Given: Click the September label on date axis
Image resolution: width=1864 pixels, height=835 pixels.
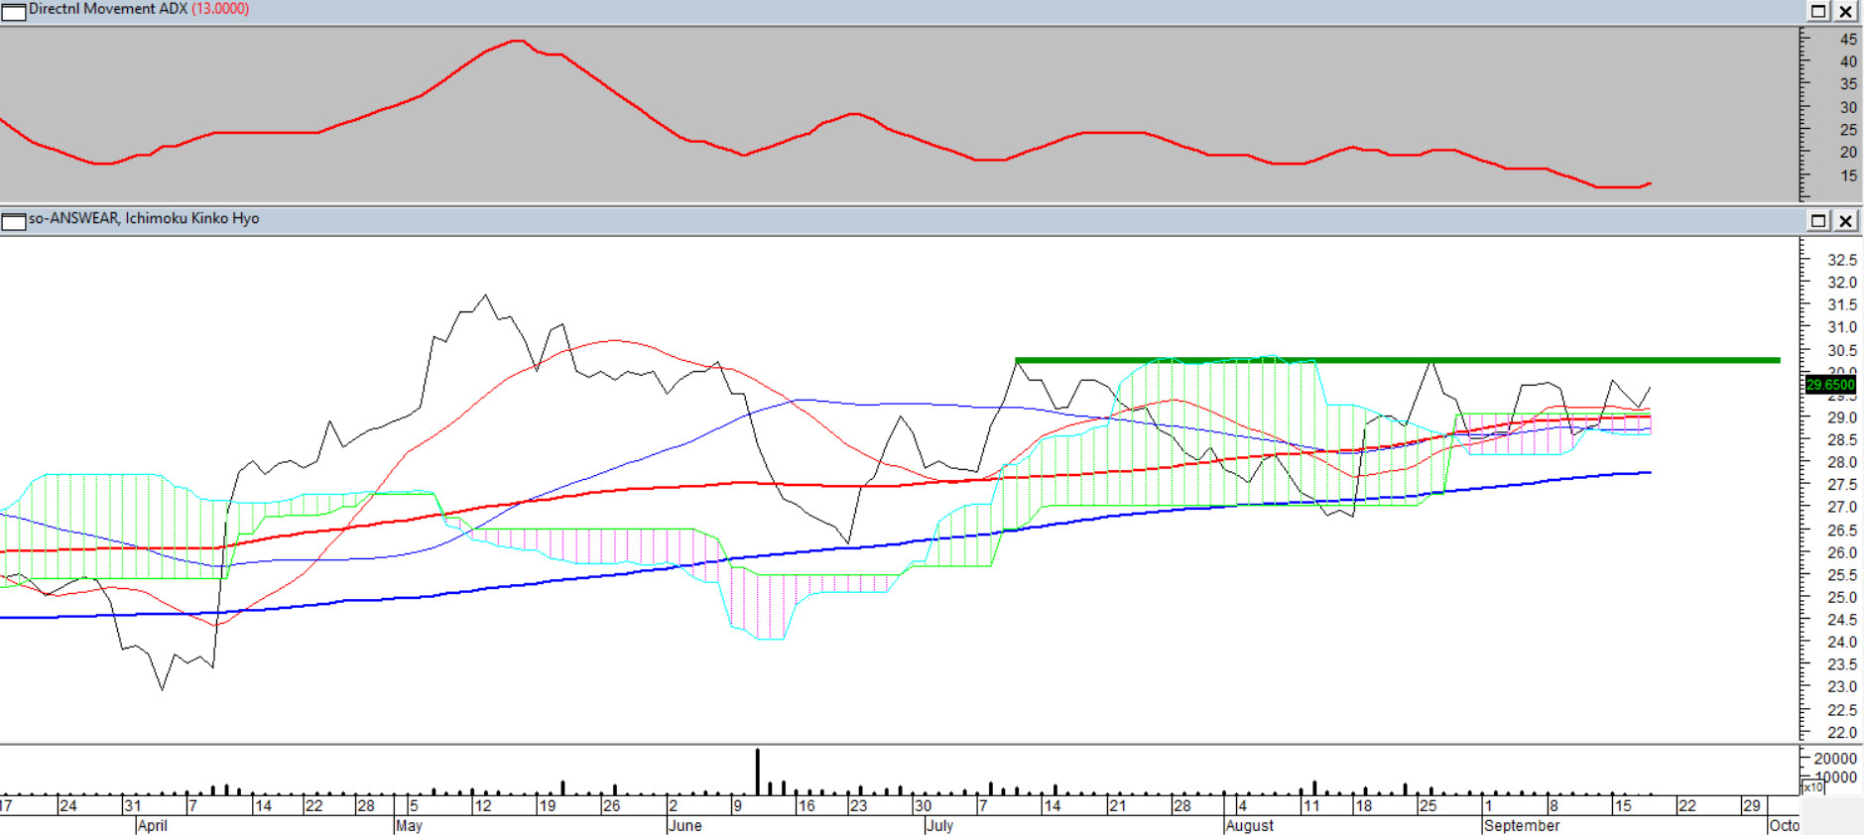Looking at the screenshot, I should (x=1522, y=825).
